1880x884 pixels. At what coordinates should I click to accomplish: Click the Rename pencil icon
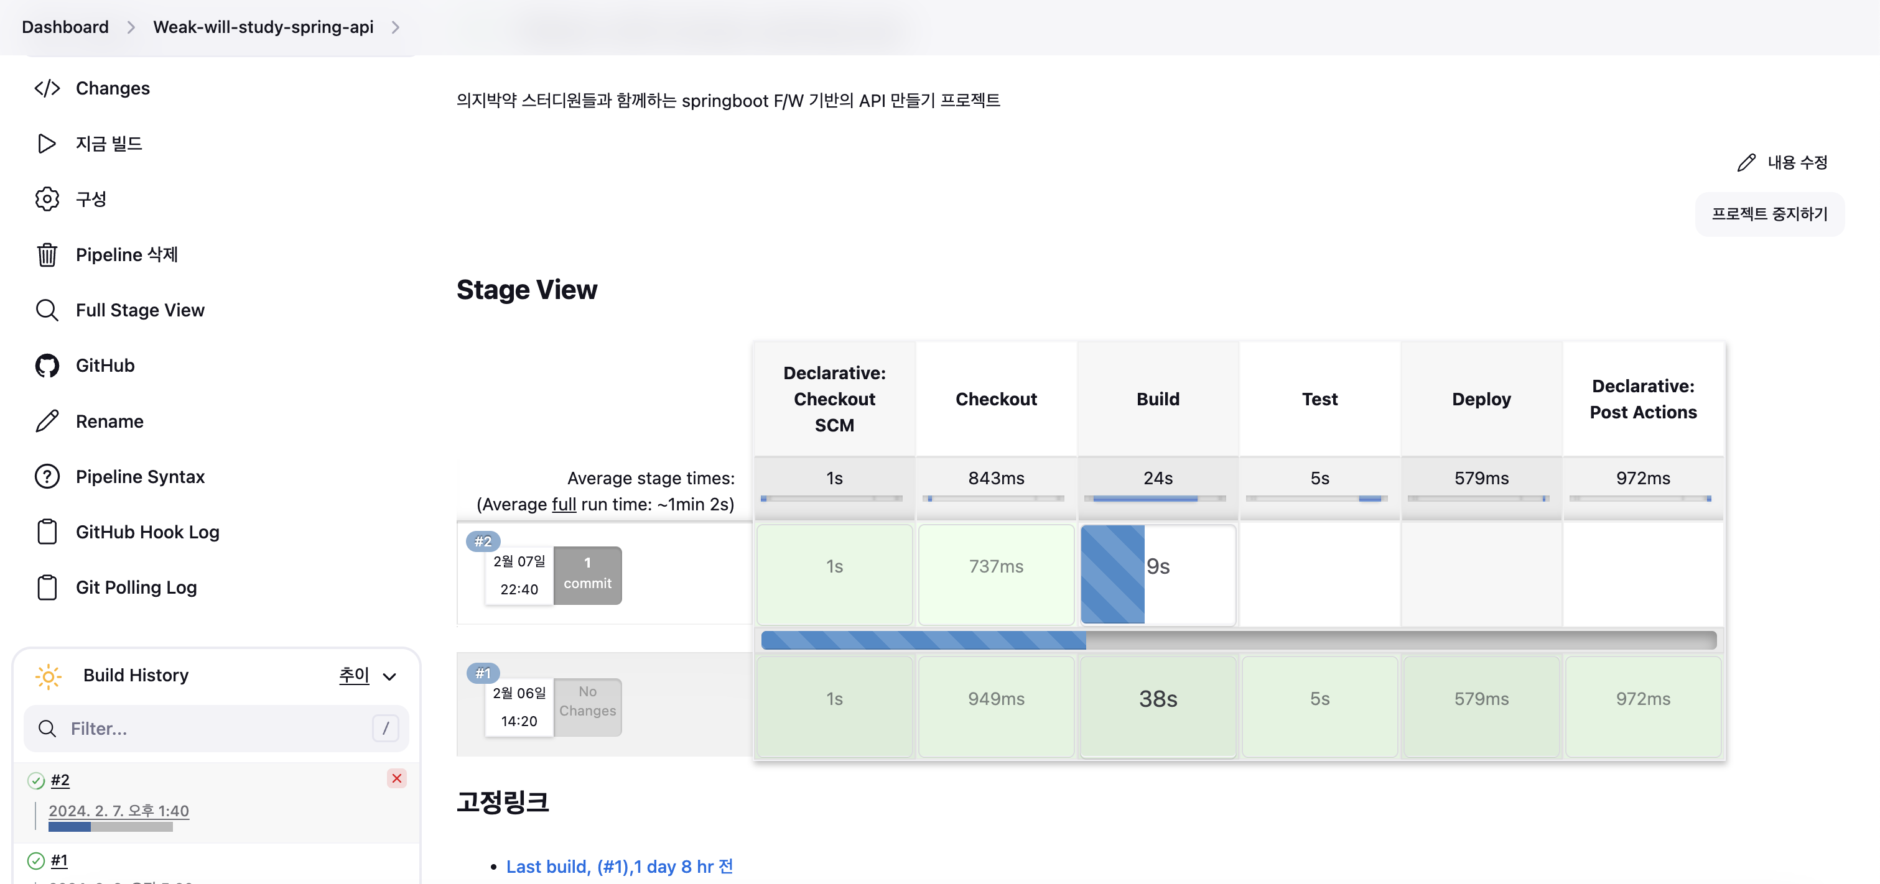pyautogui.click(x=47, y=421)
